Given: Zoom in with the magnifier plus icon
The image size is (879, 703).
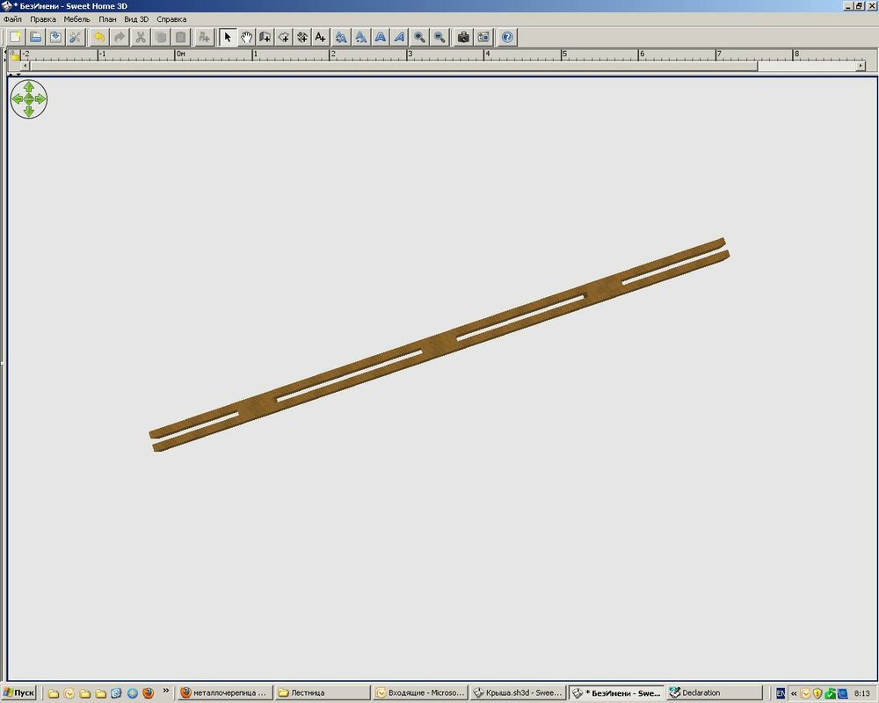Looking at the screenshot, I should (x=420, y=37).
